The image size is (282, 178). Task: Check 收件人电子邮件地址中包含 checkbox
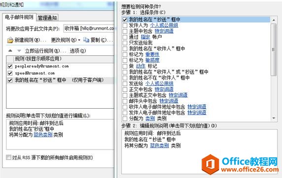(125, 107)
